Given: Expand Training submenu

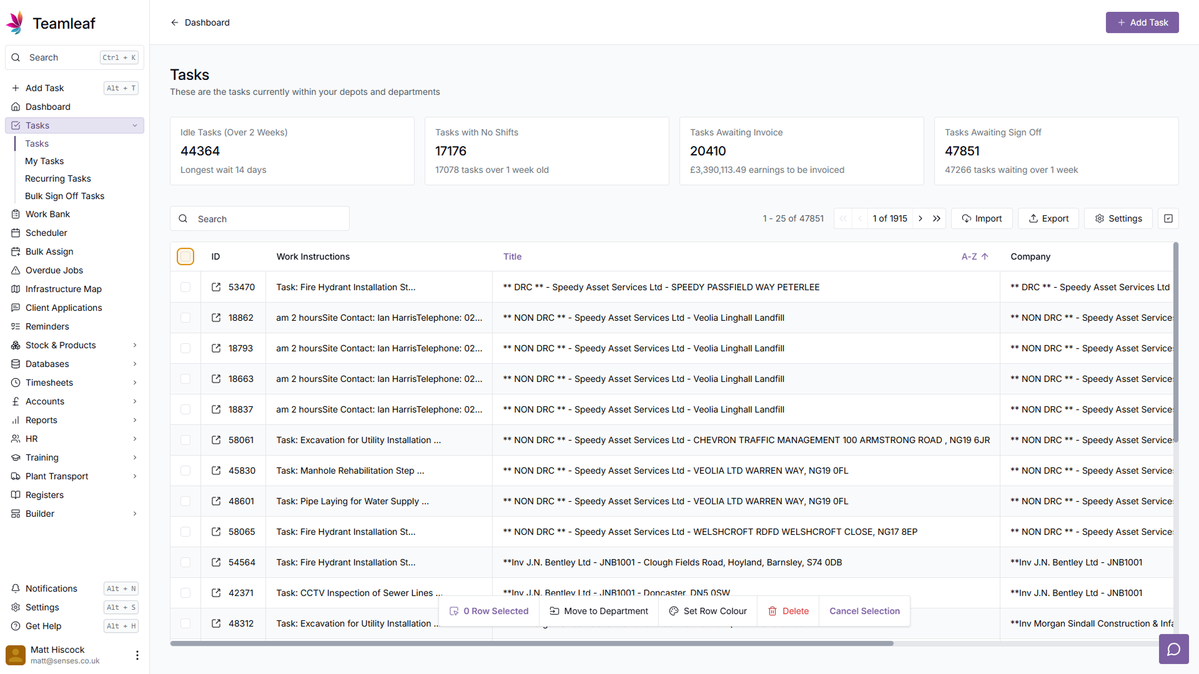Looking at the screenshot, I should [135, 457].
